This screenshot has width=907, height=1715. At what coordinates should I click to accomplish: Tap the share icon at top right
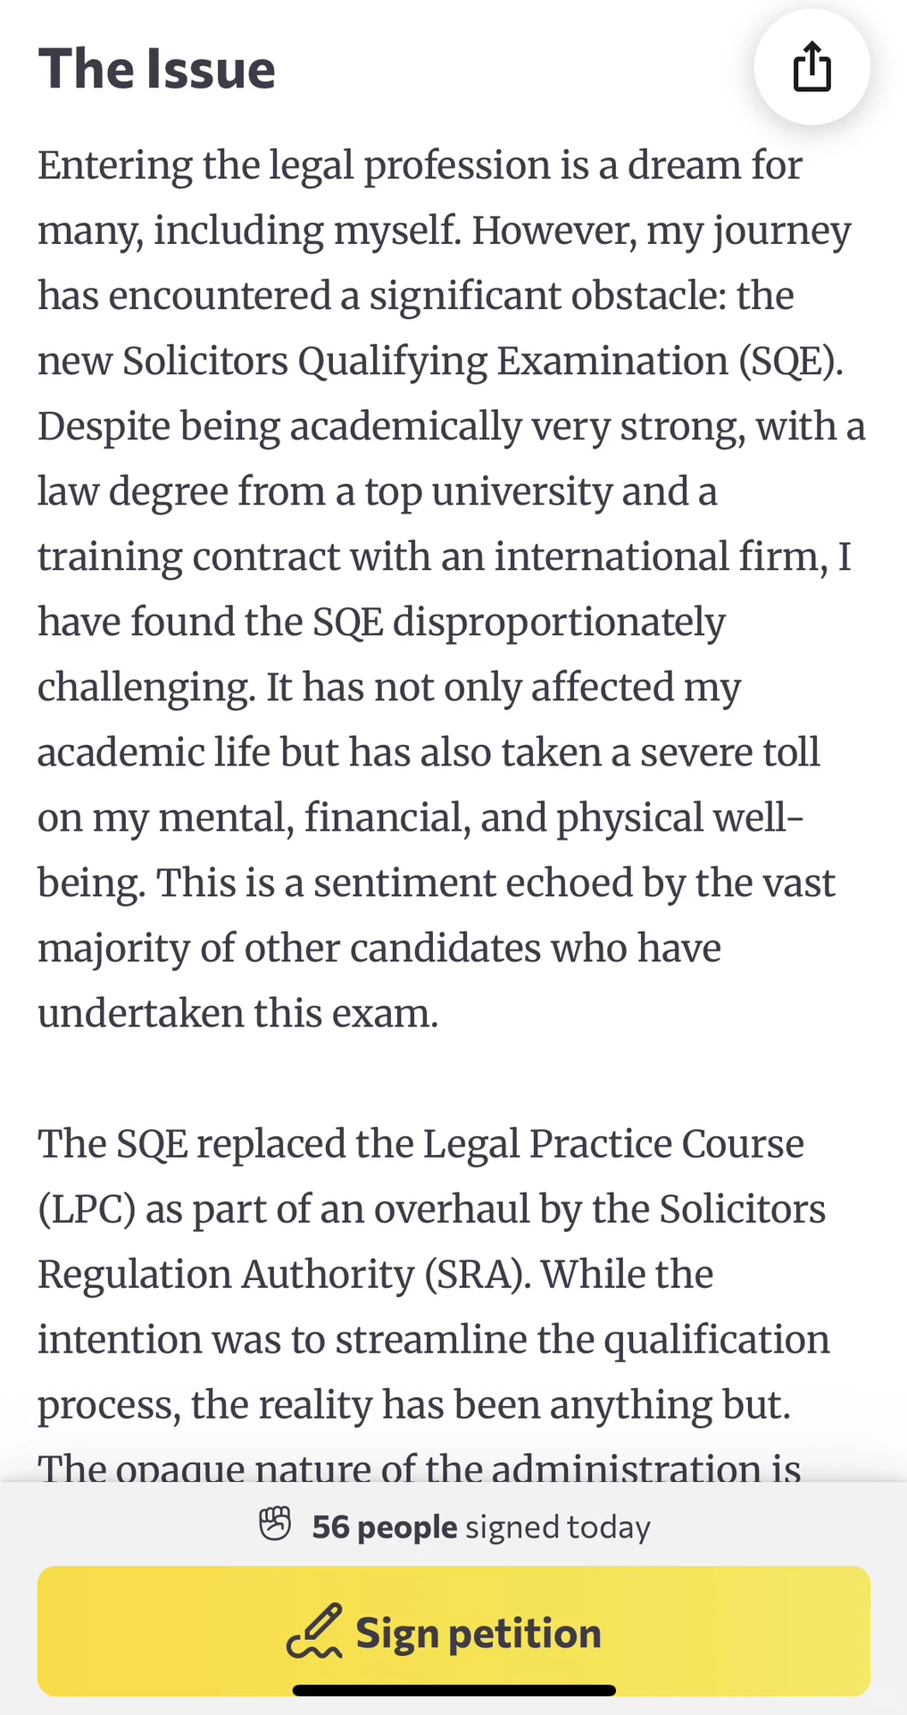pos(811,67)
